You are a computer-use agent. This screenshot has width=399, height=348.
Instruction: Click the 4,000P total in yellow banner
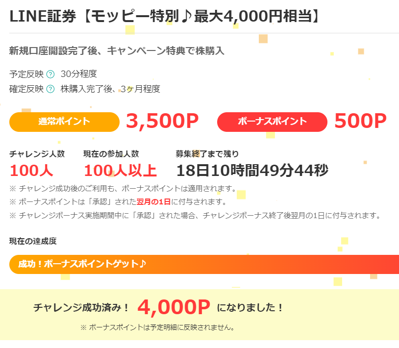(174, 307)
